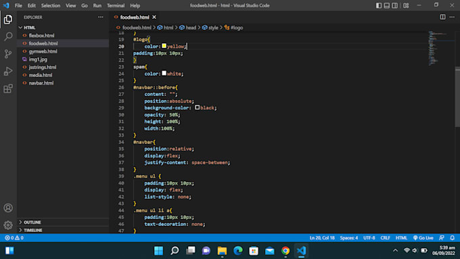
Task: Open the Manage gear icon
Action: [8, 225]
